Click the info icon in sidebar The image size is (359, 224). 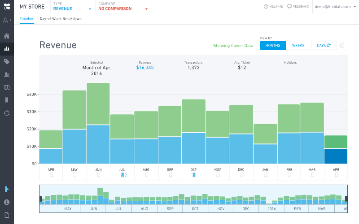7,202
